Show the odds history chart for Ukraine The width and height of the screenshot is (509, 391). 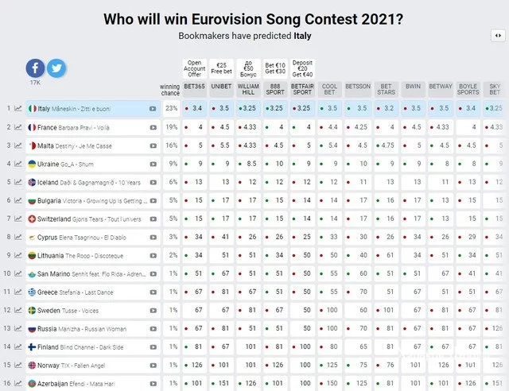18,164
